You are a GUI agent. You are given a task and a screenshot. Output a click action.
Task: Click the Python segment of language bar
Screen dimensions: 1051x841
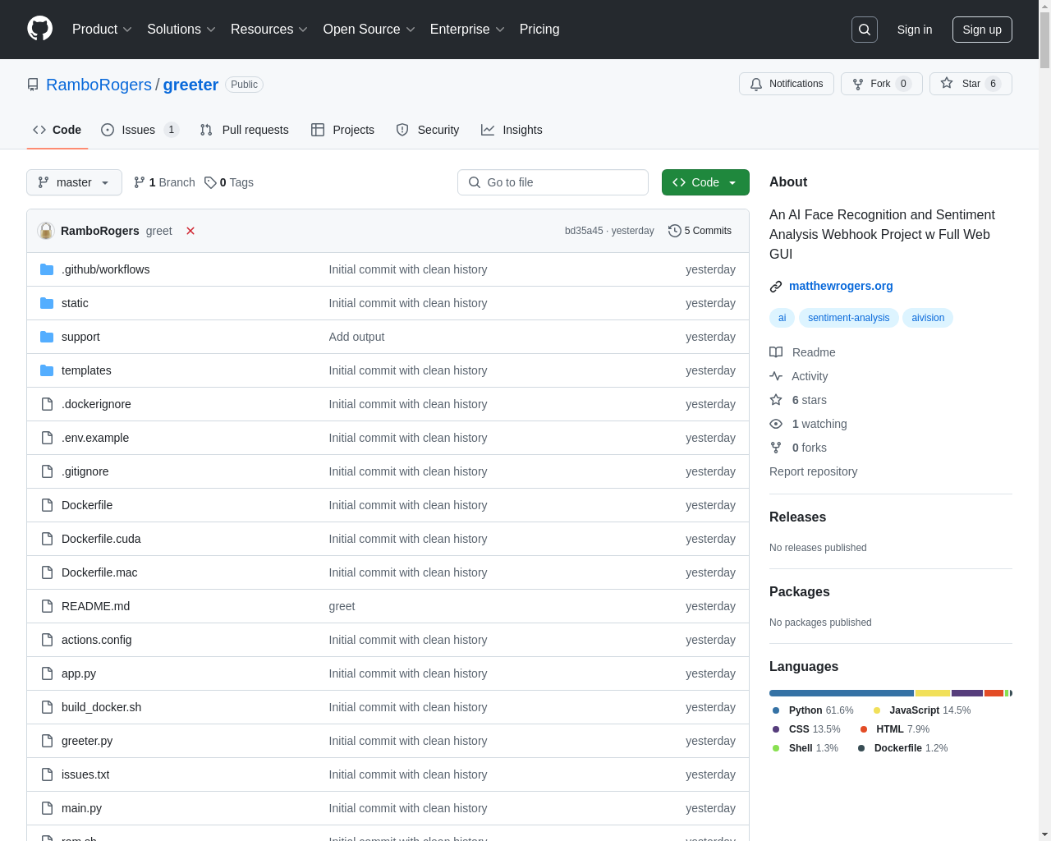(x=842, y=693)
